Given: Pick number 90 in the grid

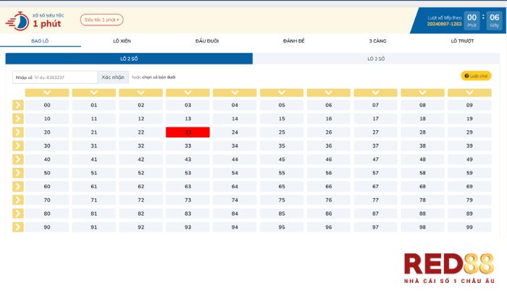Looking at the screenshot, I should click(x=47, y=227).
